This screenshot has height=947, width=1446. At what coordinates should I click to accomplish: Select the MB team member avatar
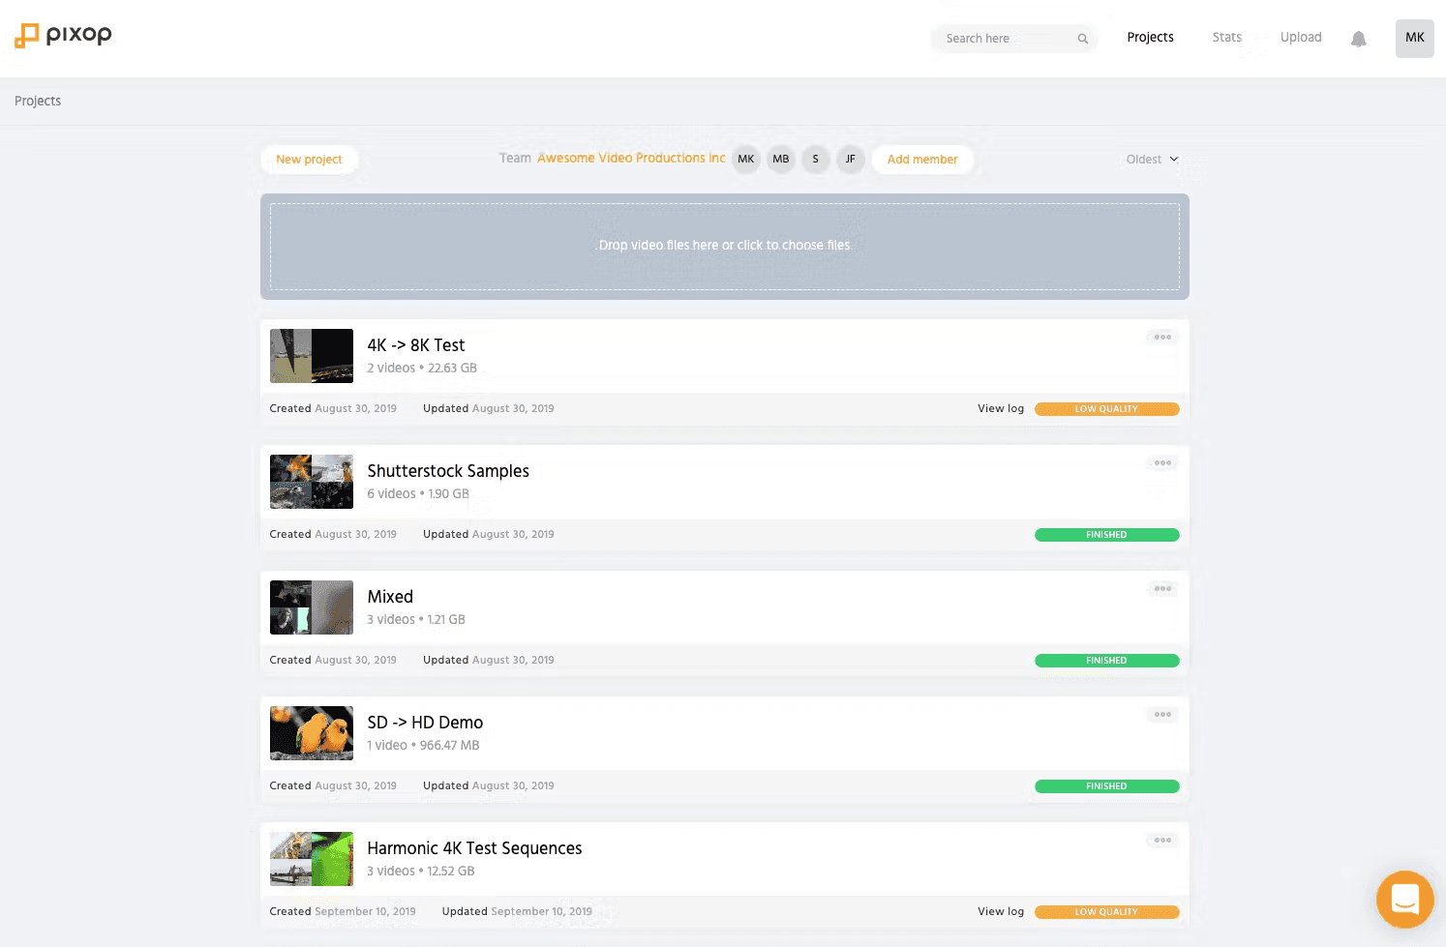coord(781,160)
